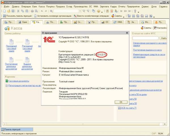Click Установить основную организацию button

click(x=53, y=16)
